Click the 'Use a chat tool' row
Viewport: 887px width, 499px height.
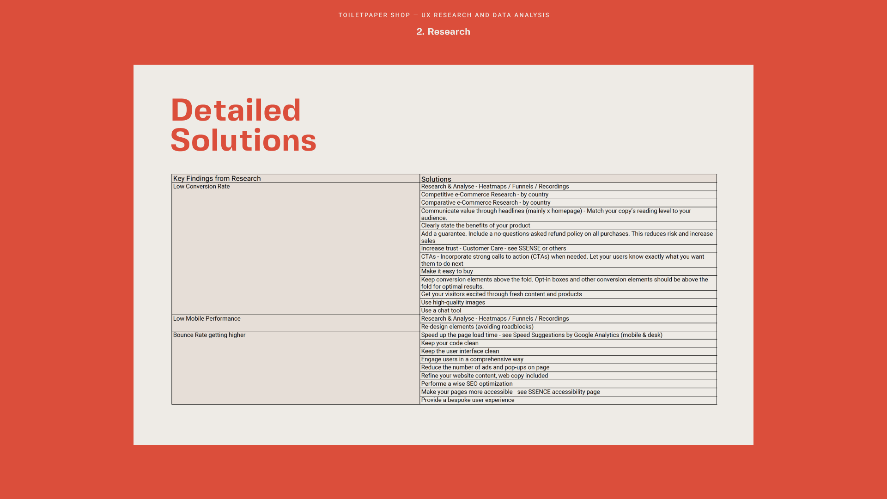tap(441, 310)
